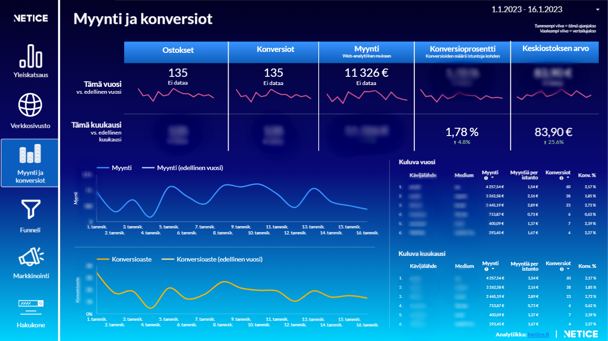
Task: Expand the Konversiot sort arrow in Kuluva vuosi table
Action: coord(568,177)
